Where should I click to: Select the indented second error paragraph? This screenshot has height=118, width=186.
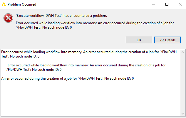(86, 67)
